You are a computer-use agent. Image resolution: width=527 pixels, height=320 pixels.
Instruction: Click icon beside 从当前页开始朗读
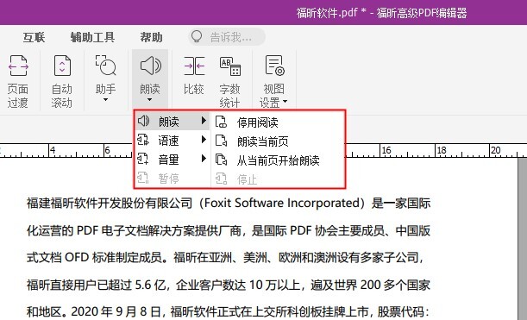(x=221, y=160)
